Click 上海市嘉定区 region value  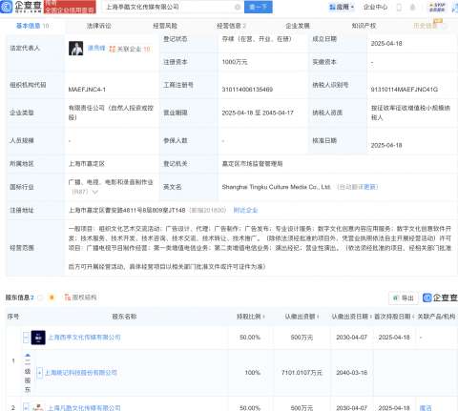[x=87, y=164]
